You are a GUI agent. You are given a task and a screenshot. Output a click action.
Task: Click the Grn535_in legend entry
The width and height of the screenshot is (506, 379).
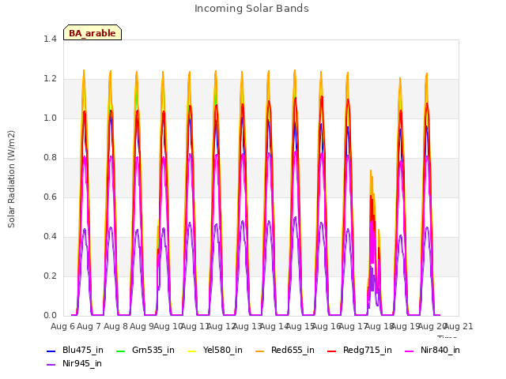point(145,351)
